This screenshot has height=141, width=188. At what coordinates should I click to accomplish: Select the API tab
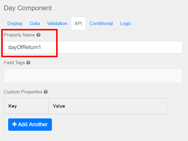pyautogui.click(x=78, y=23)
